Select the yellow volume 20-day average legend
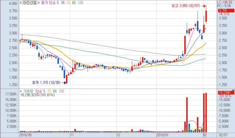 click(49, 91)
